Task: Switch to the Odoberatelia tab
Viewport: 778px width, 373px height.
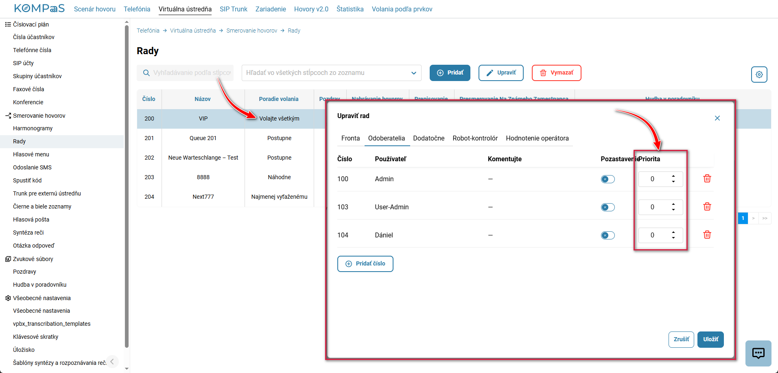Action: pyautogui.click(x=387, y=138)
